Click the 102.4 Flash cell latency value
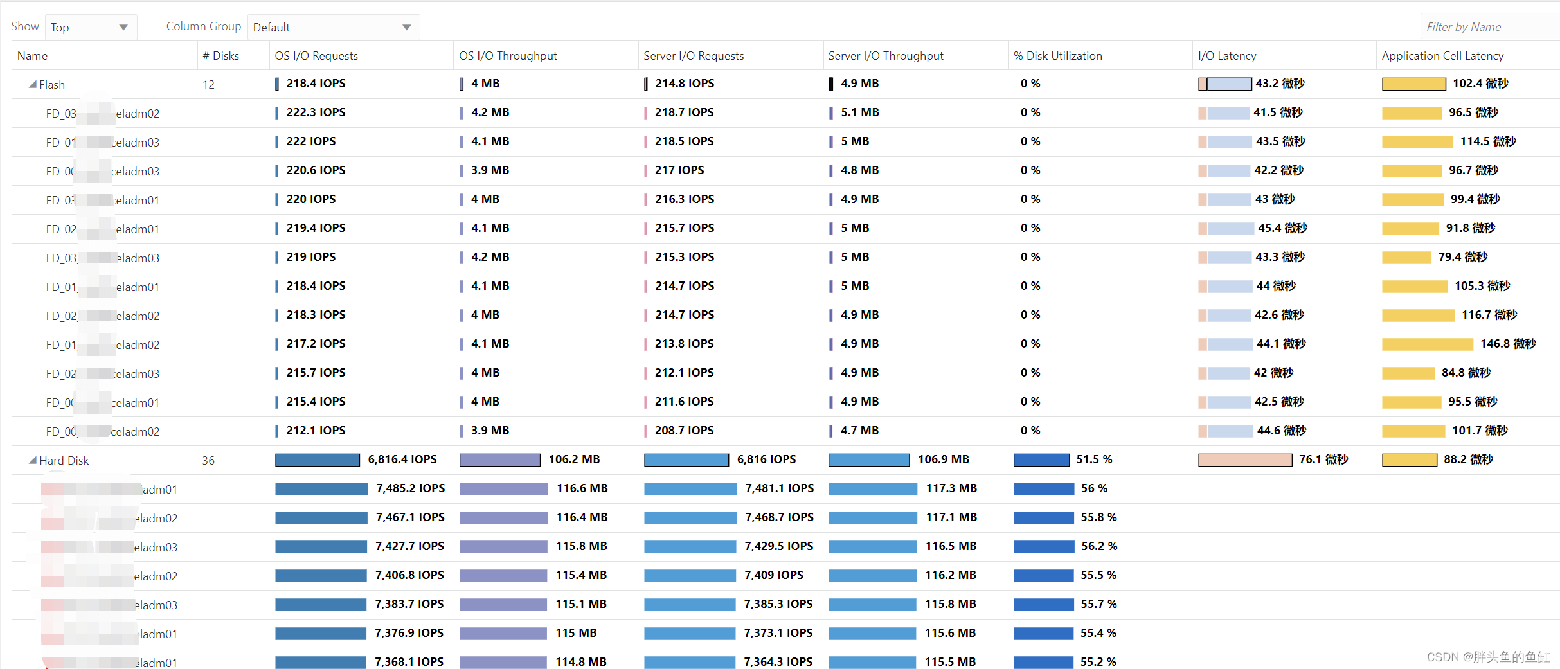Image resolution: width=1560 pixels, height=669 pixels. pos(1481,84)
